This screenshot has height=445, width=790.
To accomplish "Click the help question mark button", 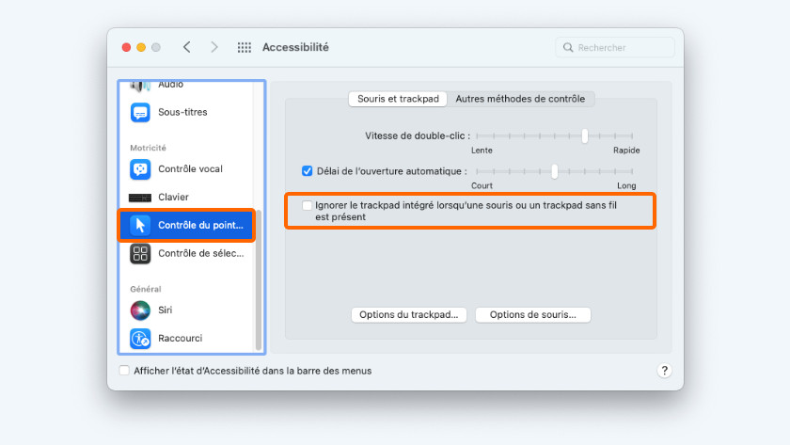I will click(665, 371).
